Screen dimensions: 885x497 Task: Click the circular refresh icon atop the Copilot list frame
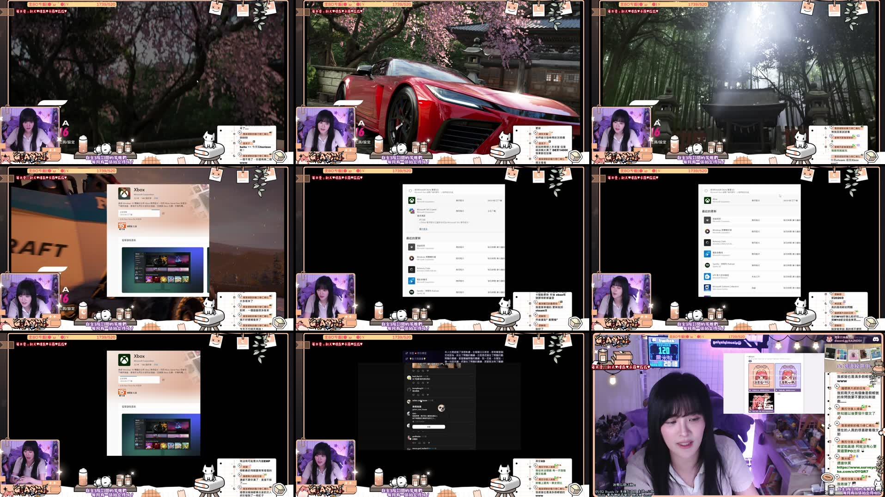click(410, 190)
